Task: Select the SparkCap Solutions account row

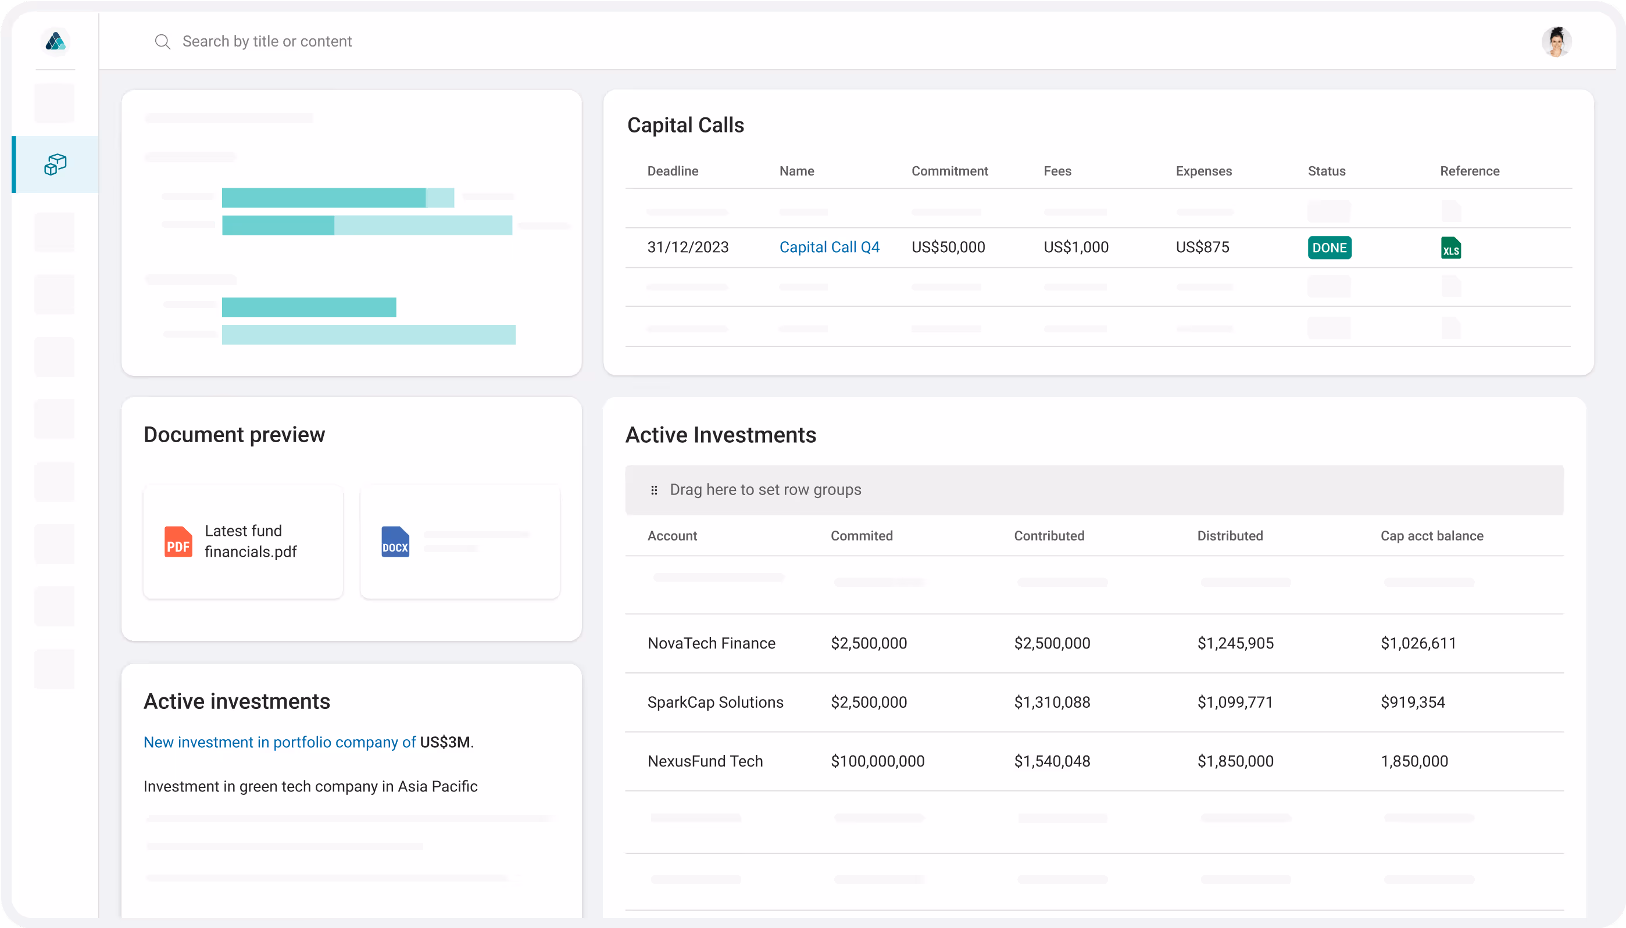Action: 715,703
